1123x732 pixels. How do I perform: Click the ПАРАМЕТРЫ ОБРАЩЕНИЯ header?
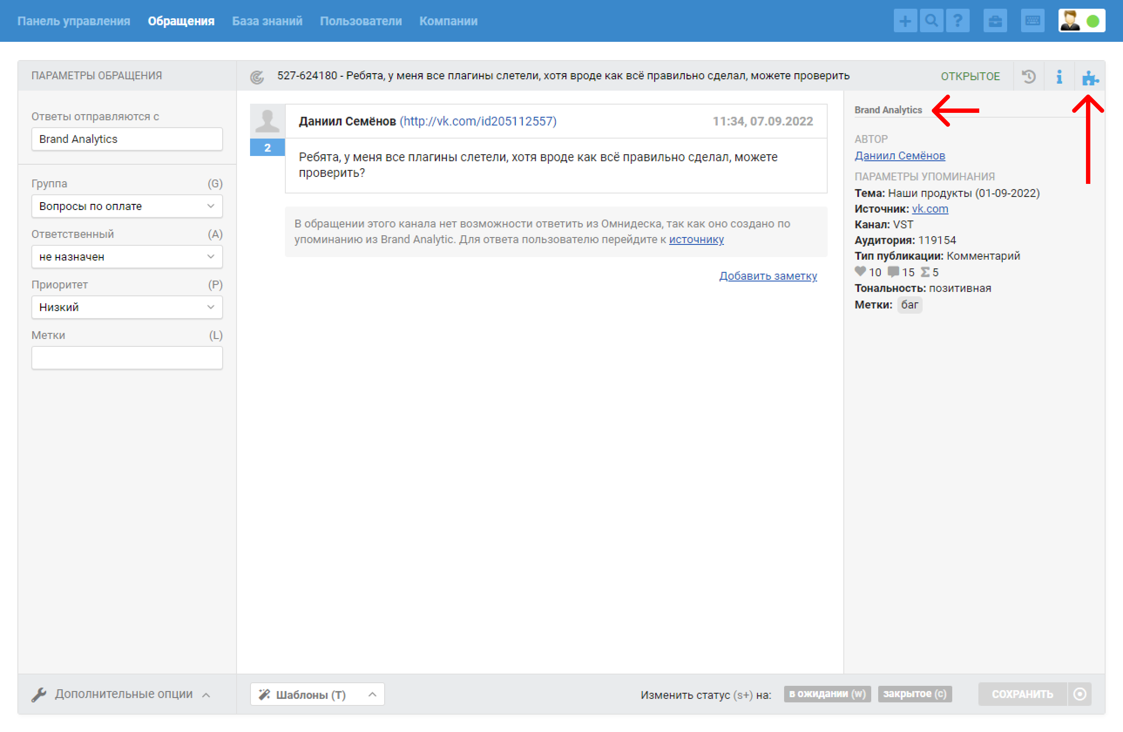click(x=97, y=75)
